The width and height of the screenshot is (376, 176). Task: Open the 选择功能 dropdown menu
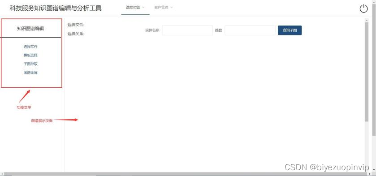(135, 8)
